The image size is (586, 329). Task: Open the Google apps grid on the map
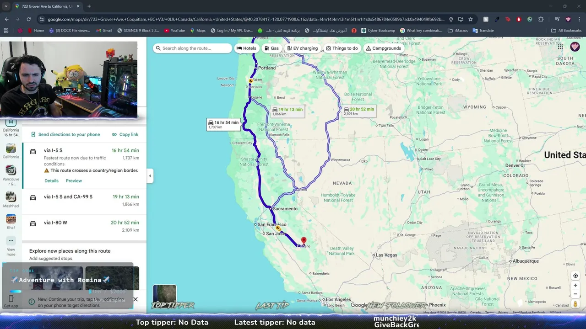click(x=560, y=47)
